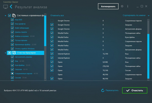
Task: Click the results list scrollbar thumb
Action: (x=148, y=56)
